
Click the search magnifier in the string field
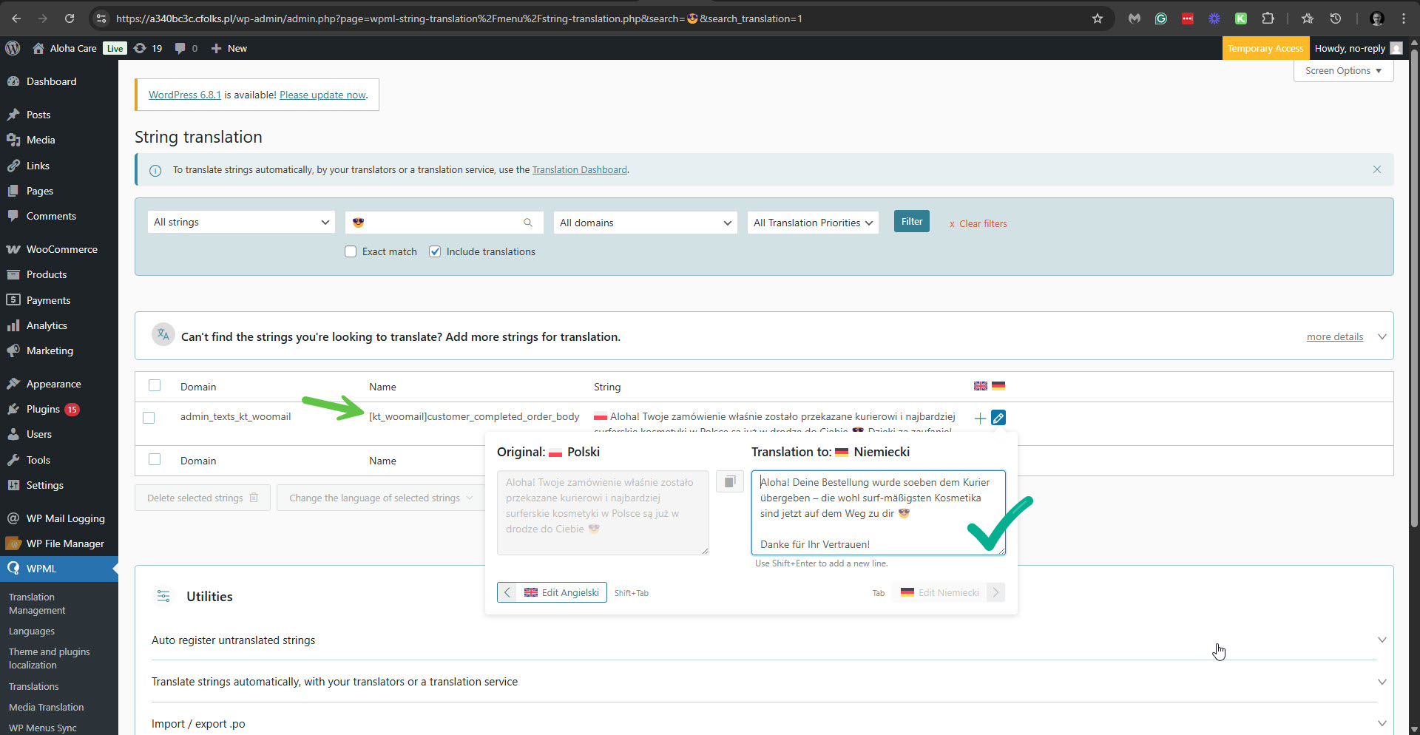[528, 223]
